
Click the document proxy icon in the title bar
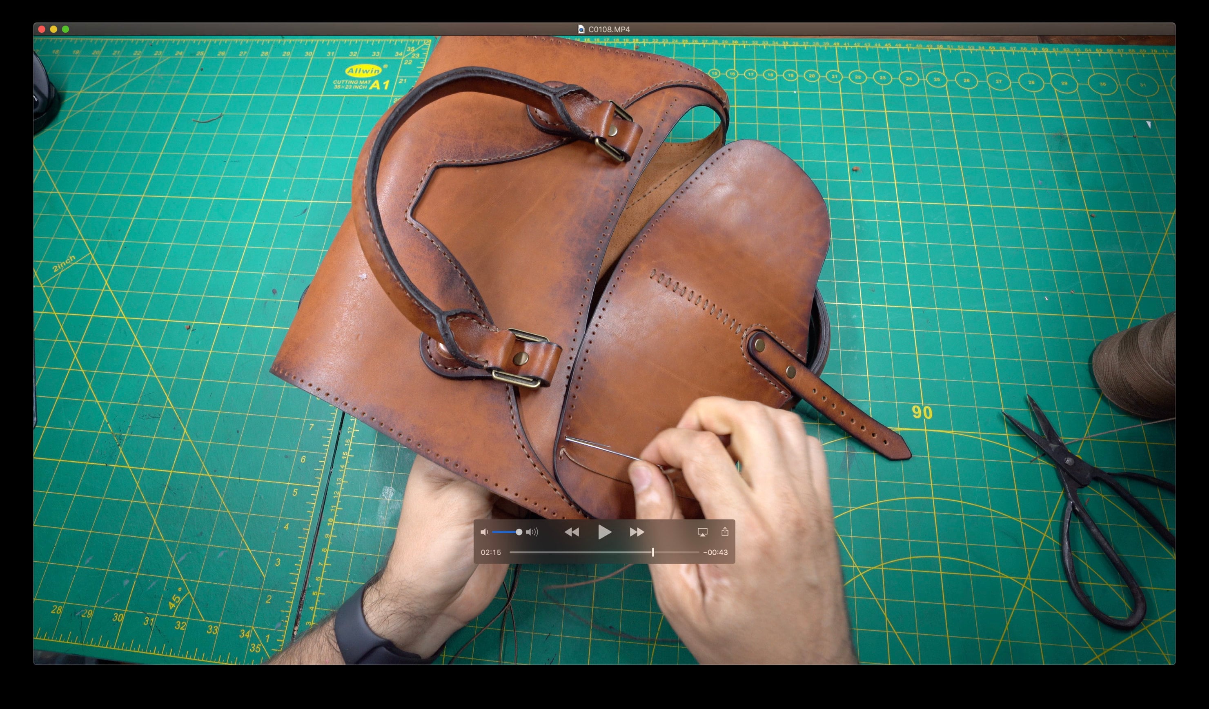coord(581,29)
